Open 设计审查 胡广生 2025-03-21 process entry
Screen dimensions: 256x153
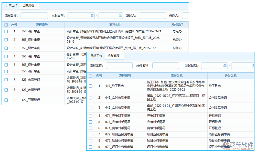pos(114,32)
